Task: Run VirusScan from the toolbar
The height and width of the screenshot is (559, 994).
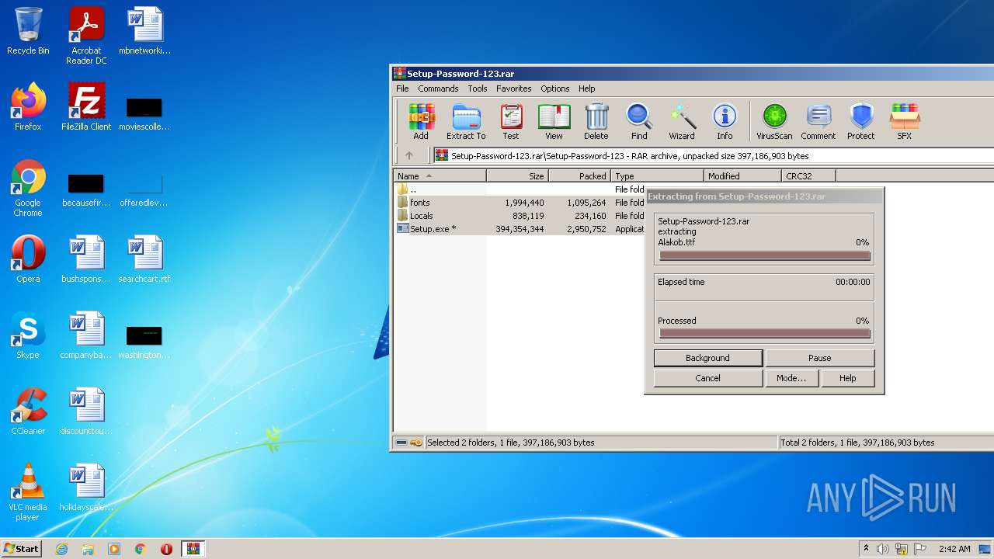Action: point(774,122)
